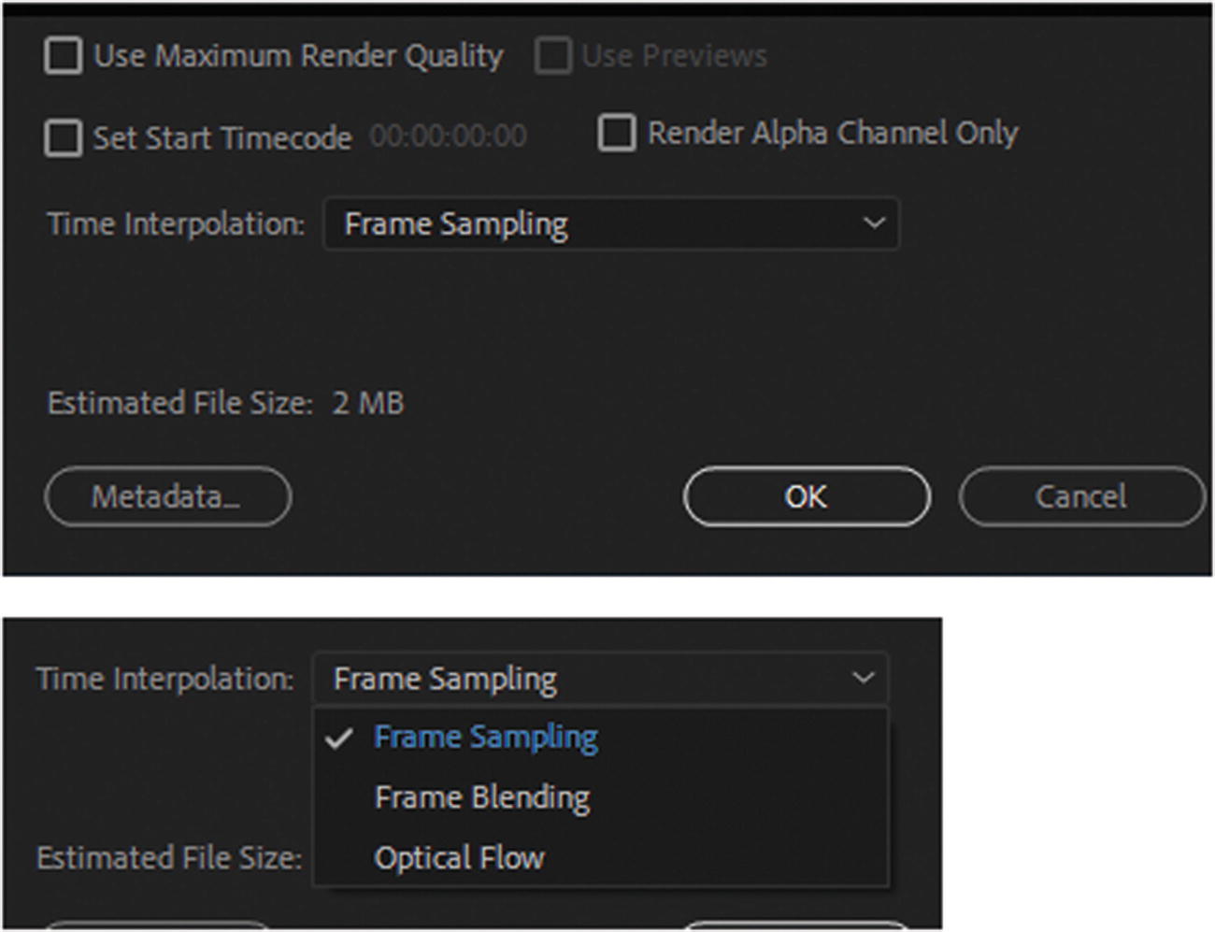Click the Metadata button
This screenshot has height=932, width=1215.
pyautogui.click(x=167, y=496)
